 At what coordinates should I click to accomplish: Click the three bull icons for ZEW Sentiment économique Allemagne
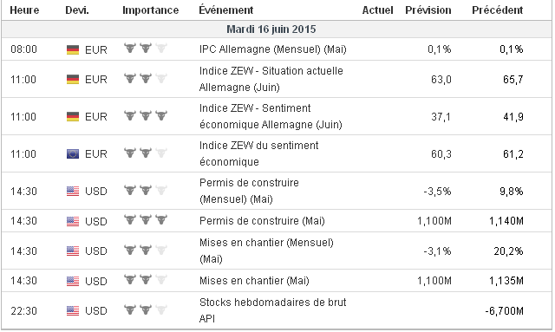point(146,115)
